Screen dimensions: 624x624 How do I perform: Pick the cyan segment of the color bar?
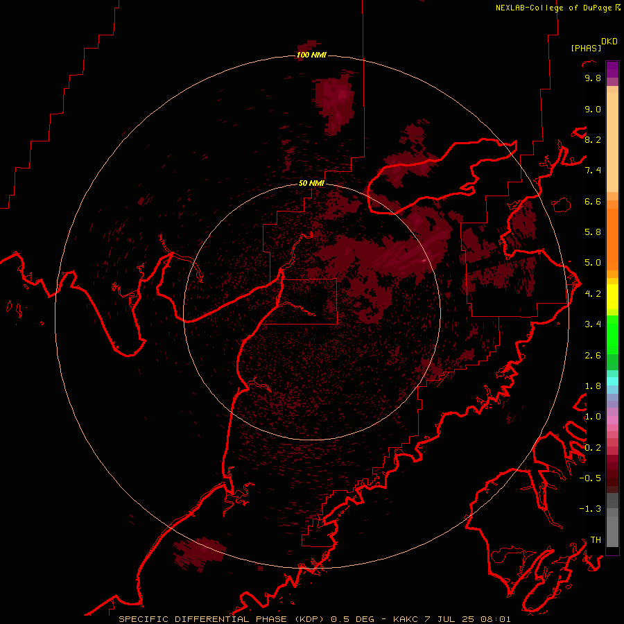pos(612,381)
